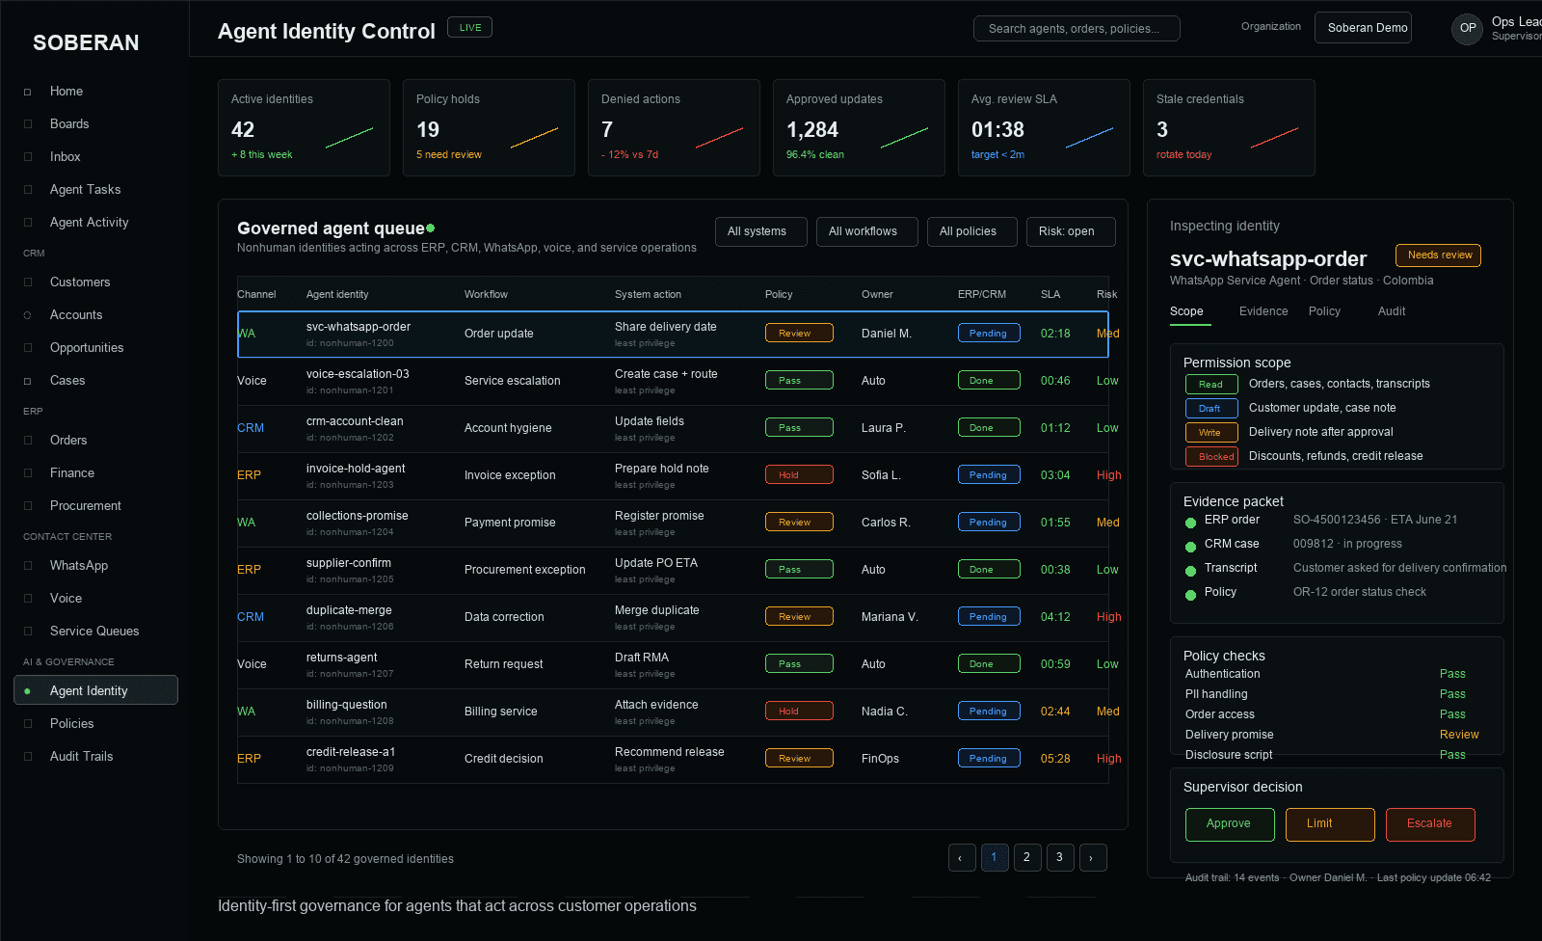The image size is (1542, 941).
Task: Click the green Agent Identity icon
Action: (28, 691)
